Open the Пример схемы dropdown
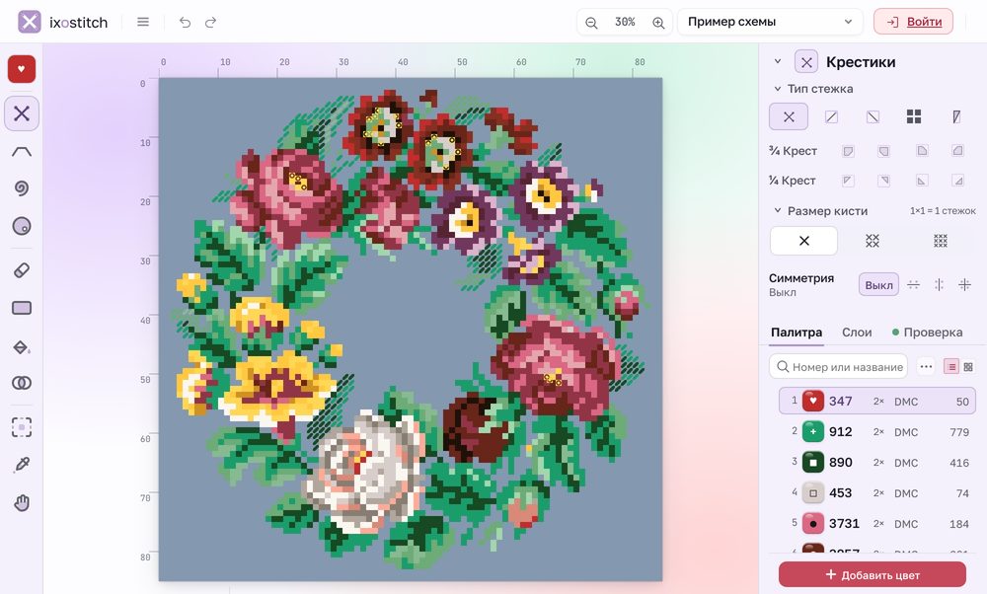The height and width of the screenshot is (594, 987). (x=770, y=22)
